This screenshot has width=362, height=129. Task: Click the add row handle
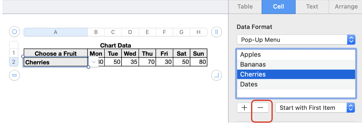point(14,76)
